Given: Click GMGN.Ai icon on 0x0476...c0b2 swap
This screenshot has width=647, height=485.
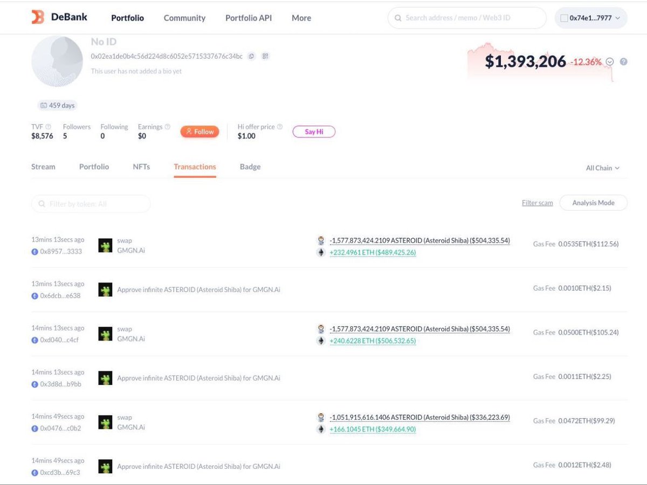Looking at the screenshot, I should (105, 422).
